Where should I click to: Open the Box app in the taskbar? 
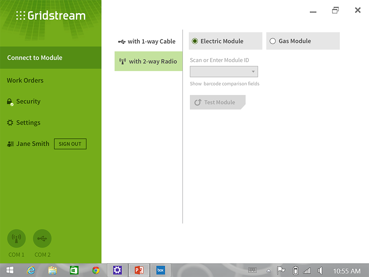coord(160,270)
